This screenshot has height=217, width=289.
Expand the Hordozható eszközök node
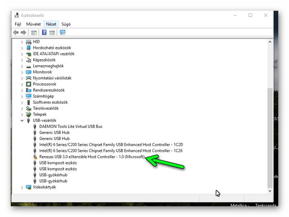(22, 48)
